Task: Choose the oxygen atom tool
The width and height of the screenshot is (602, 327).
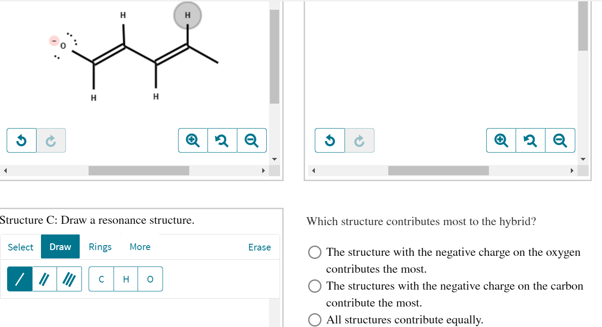Action: tap(150, 279)
